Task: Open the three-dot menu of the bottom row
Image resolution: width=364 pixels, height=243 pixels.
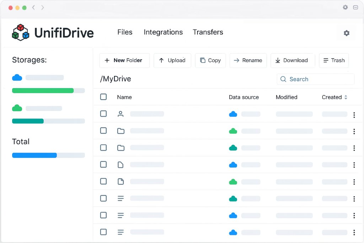Action: 354,232
